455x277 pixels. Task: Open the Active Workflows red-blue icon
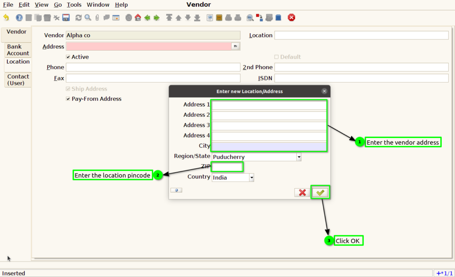click(259, 18)
